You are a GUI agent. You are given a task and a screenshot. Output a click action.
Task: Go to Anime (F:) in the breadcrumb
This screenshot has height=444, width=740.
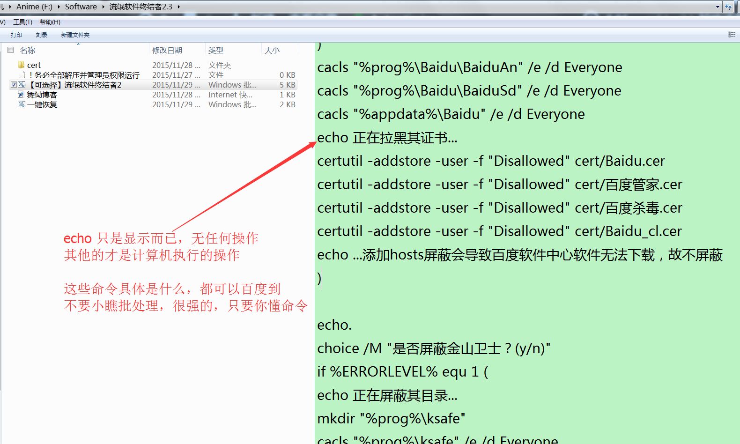[x=34, y=7]
